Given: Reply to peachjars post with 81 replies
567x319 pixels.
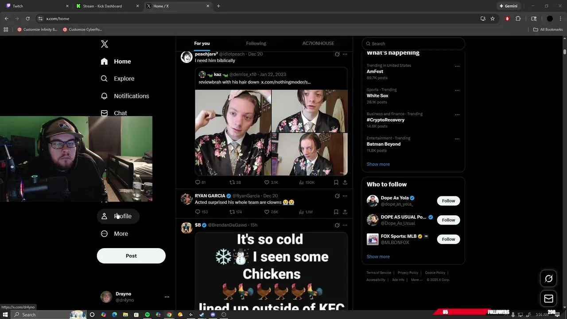Looking at the screenshot, I should (x=201, y=182).
